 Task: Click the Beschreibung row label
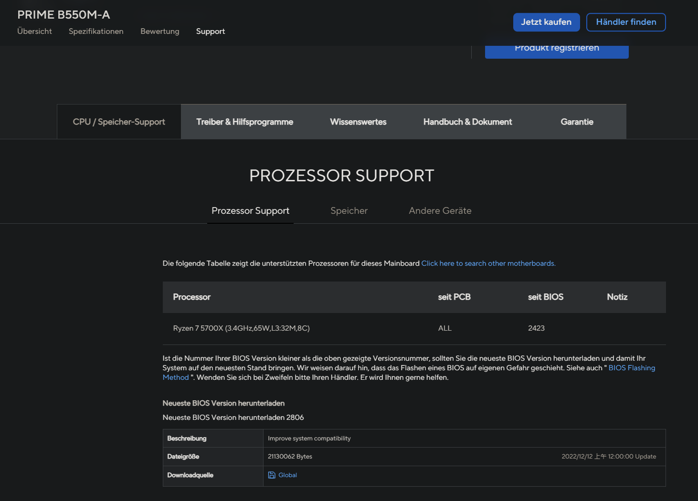tap(187, 438)
